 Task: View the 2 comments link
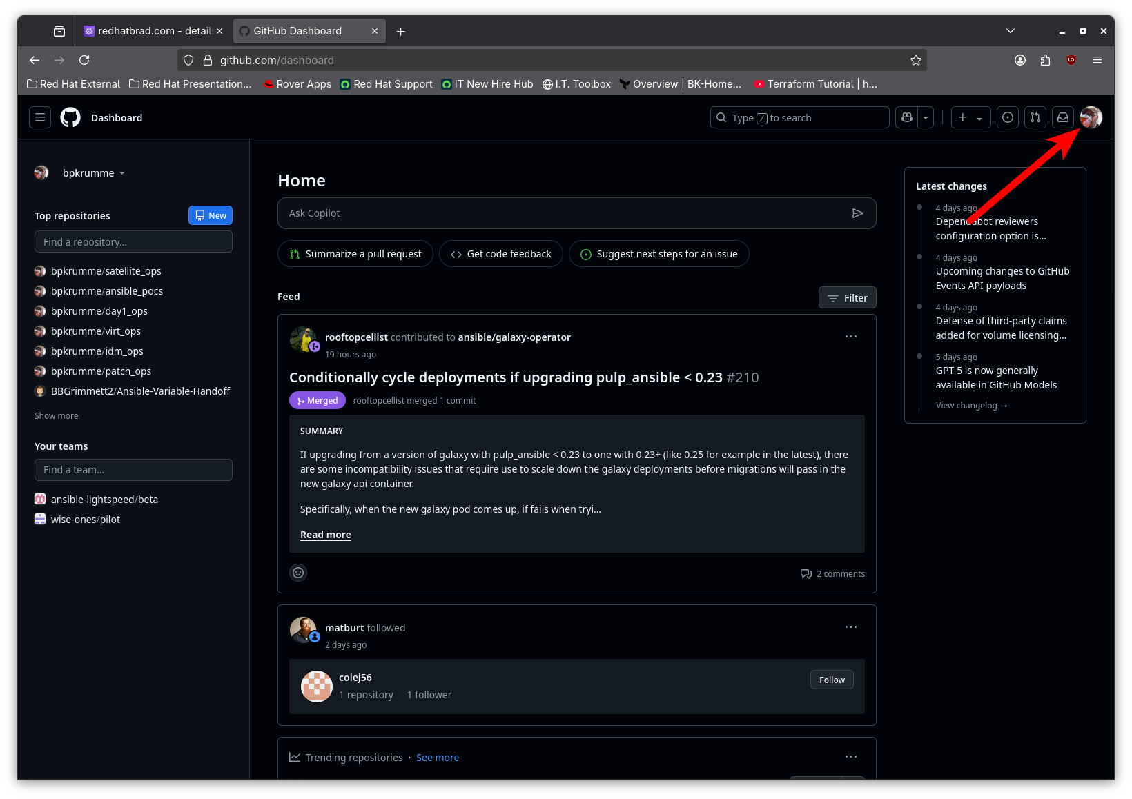click(832, 574)
